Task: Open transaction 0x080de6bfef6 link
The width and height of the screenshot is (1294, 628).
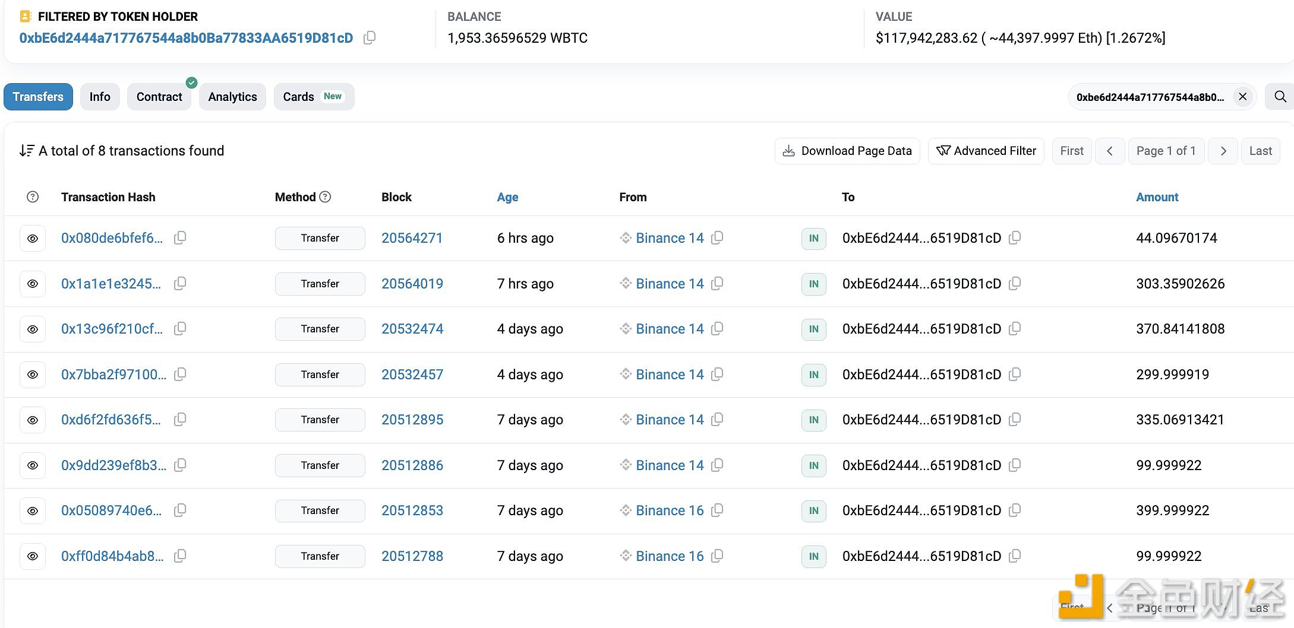Action: point(112,238)
